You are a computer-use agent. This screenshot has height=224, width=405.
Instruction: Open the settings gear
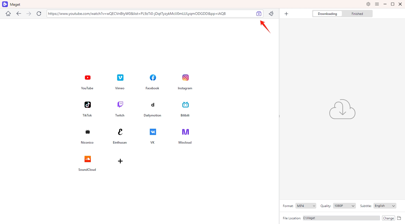[x=368, y=4]
